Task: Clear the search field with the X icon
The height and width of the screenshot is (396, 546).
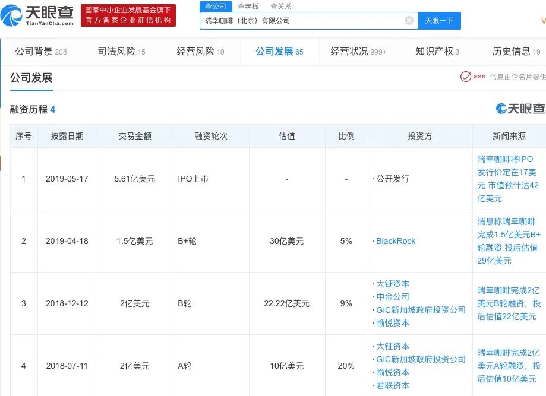Action: 409,21
